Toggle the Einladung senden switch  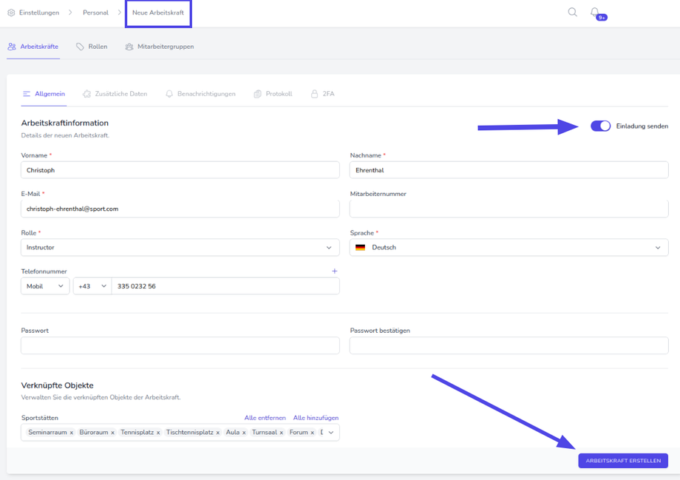(x=601, y=126)
